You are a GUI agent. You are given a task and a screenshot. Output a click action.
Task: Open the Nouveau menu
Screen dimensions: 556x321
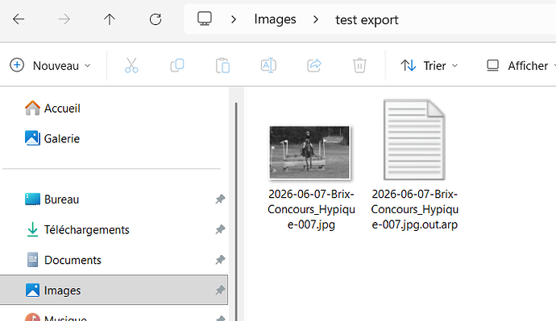tap(50, 65)
